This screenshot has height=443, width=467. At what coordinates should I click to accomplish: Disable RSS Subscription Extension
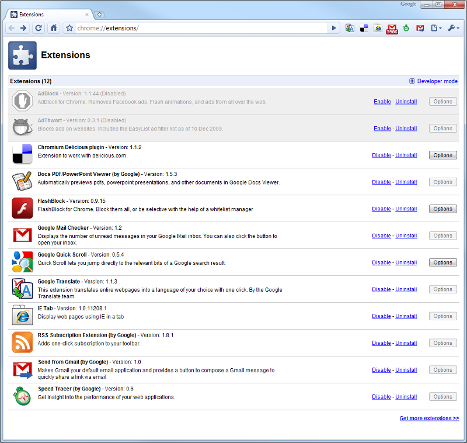[381, 343]
